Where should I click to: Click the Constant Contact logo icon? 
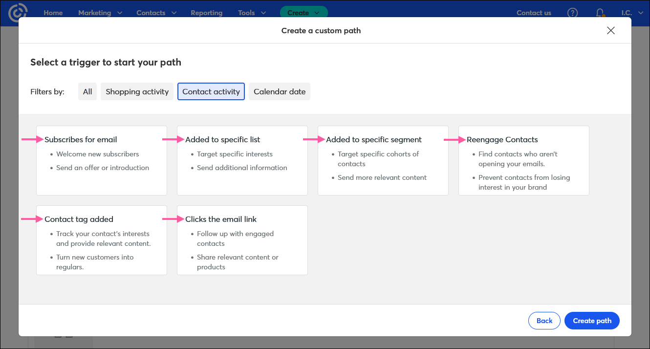pyautogui.click(x=18, y=13)
